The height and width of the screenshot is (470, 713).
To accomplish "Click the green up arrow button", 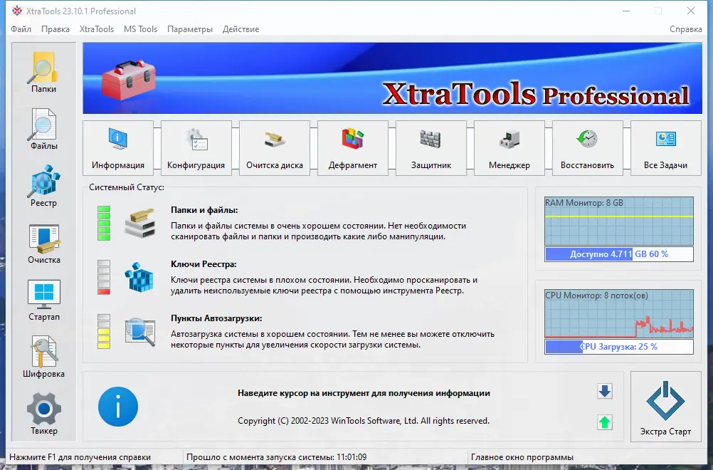I will tap(604, 422).
